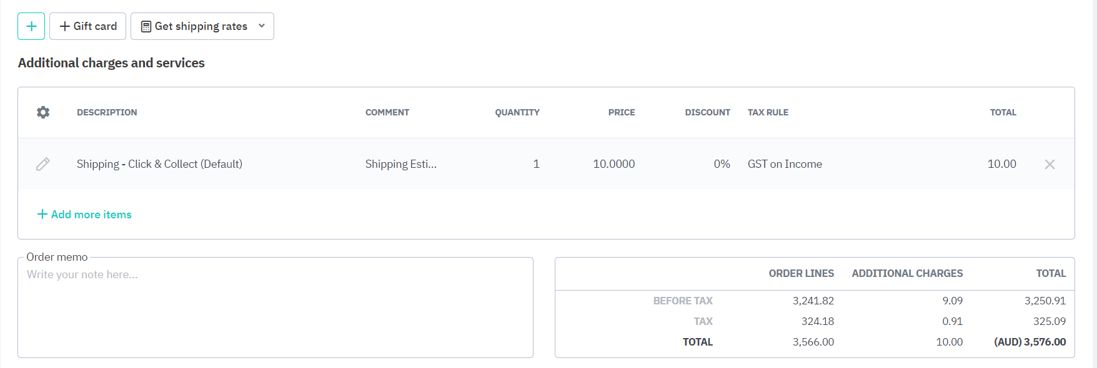Viewport: 1097px width, 368px height.
Task: Click Add more items link
Action: (x=91, y=215)
